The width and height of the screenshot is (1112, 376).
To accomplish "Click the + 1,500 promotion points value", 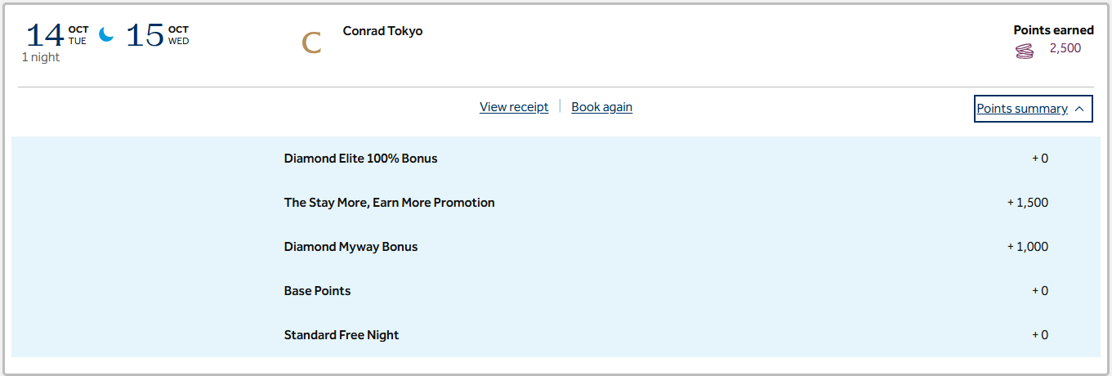I will (1028, 203).
